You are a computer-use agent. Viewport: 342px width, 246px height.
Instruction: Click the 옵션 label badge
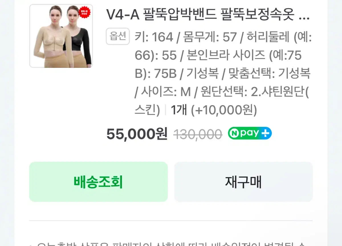pos(118,36)
